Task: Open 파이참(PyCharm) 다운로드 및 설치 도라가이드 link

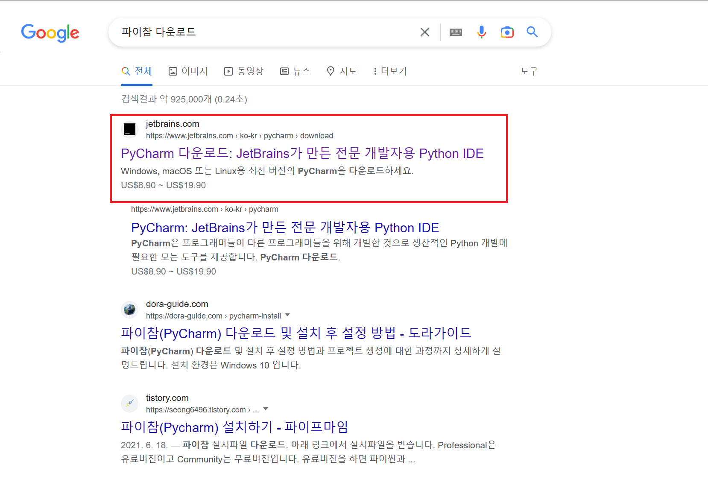Action: coord(296,333)
